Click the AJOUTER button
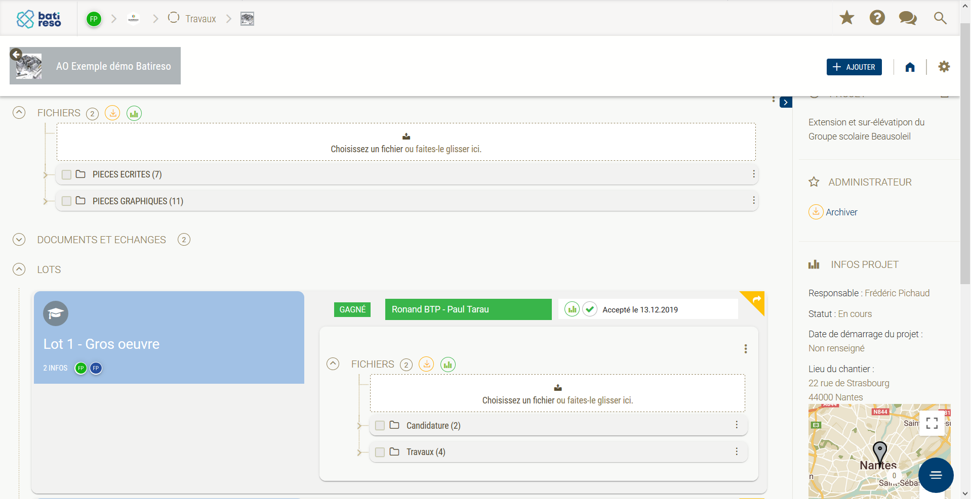971x499 pixels. 854,67
